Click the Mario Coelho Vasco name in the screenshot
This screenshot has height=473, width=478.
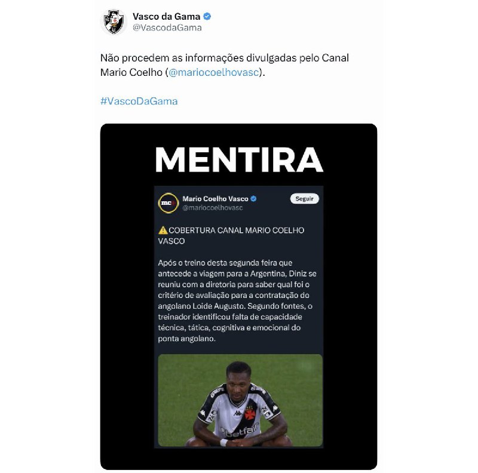pyautogui.click(x=215, y=199)
